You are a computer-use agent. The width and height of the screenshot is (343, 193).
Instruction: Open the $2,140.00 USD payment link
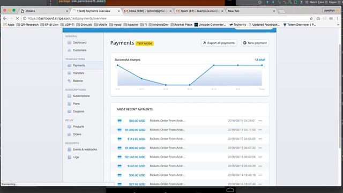point(135,157)
